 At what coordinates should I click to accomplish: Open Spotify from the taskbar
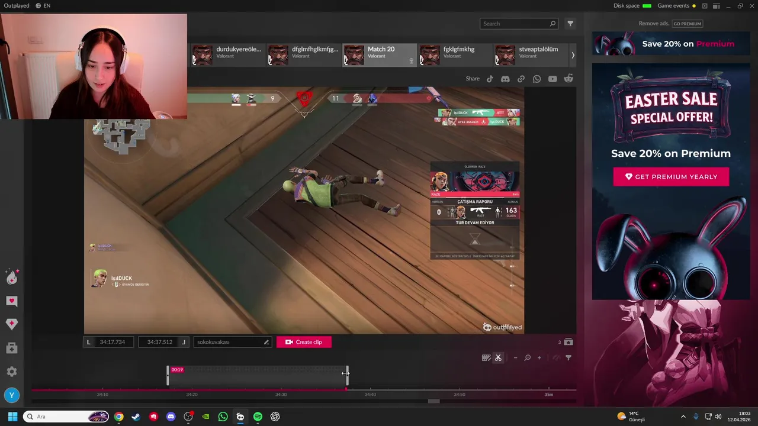tap(258, 417)
